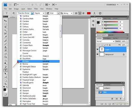
Task: Click the foreground color swatch in toolbox
Action: pos(5,90)
